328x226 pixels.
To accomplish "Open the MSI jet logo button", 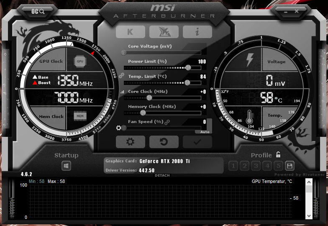I will point(164,32).
